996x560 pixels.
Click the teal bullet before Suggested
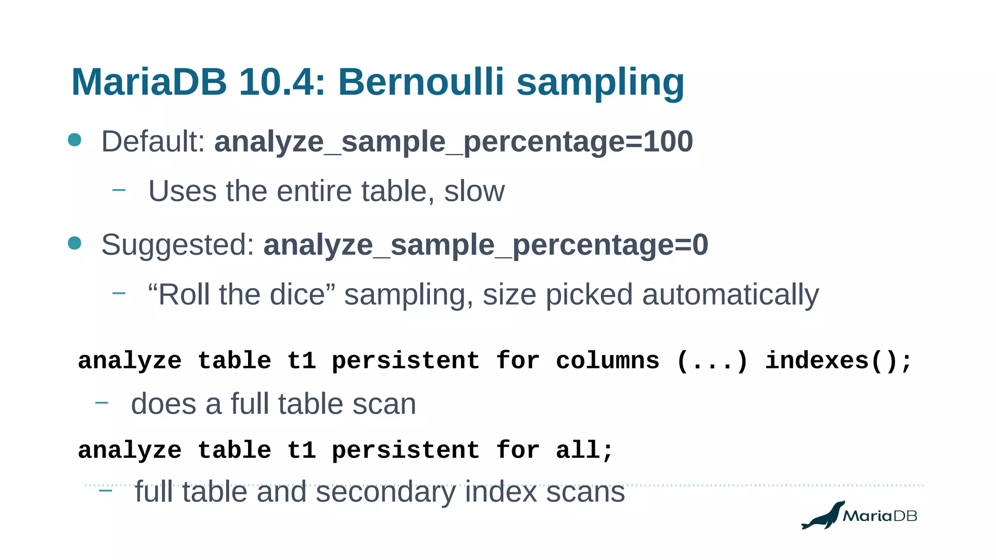pyautogui.click(x=74, y=243)
